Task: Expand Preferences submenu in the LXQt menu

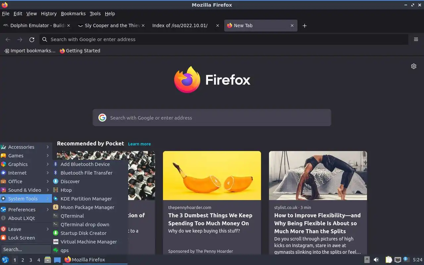Action: [x=26, y=210]
